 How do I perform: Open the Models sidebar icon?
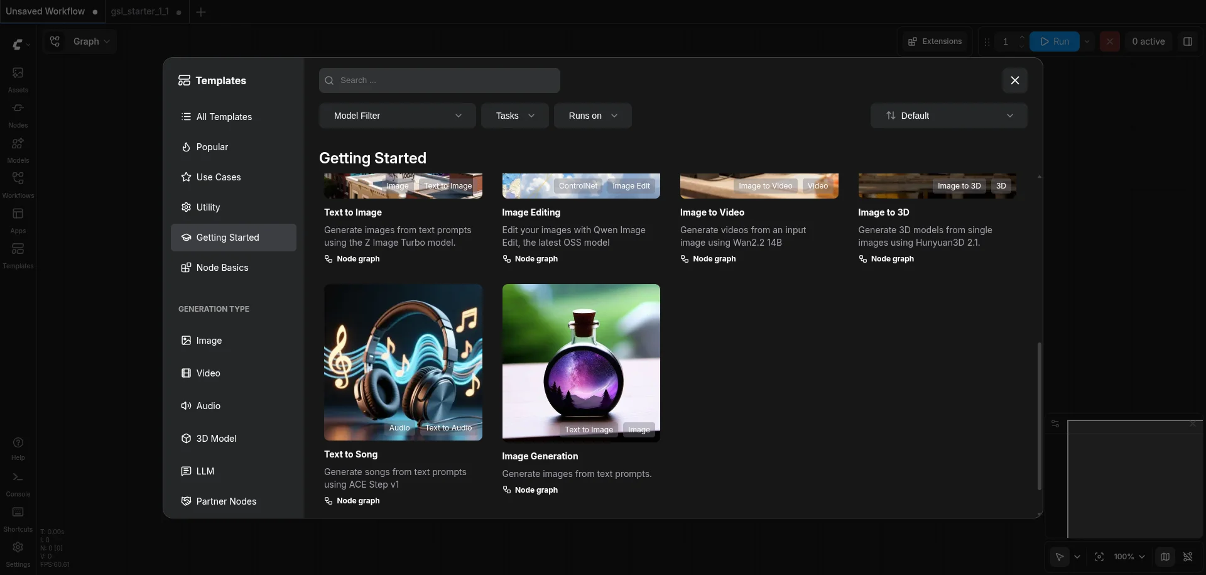(18, 150)
